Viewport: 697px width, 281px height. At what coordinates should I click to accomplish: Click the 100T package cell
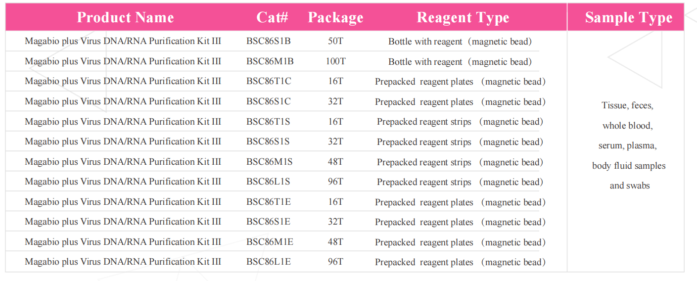(335, 61)
